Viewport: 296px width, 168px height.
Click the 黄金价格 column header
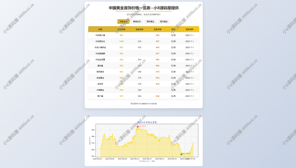(x=121, y=29)
